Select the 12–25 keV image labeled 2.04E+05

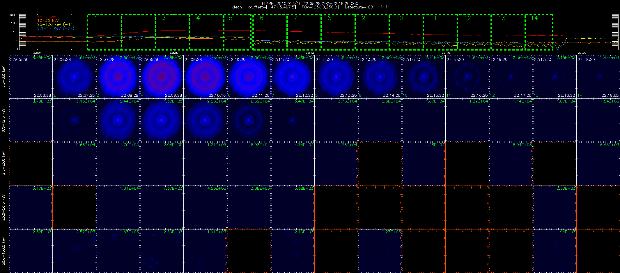tap(162, 164)
